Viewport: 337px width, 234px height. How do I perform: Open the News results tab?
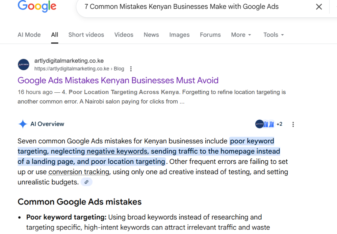click(151, 35)
